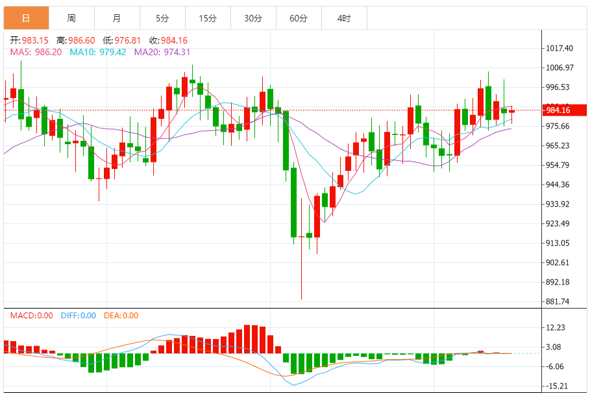Click the high price 高:986.60

tap(76, 40)
